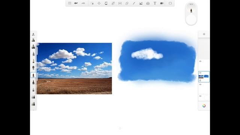This screenshot has height=135, width=240.
Task: Toggle the lock icon on the selected layer
Action: tap(200, 80)
